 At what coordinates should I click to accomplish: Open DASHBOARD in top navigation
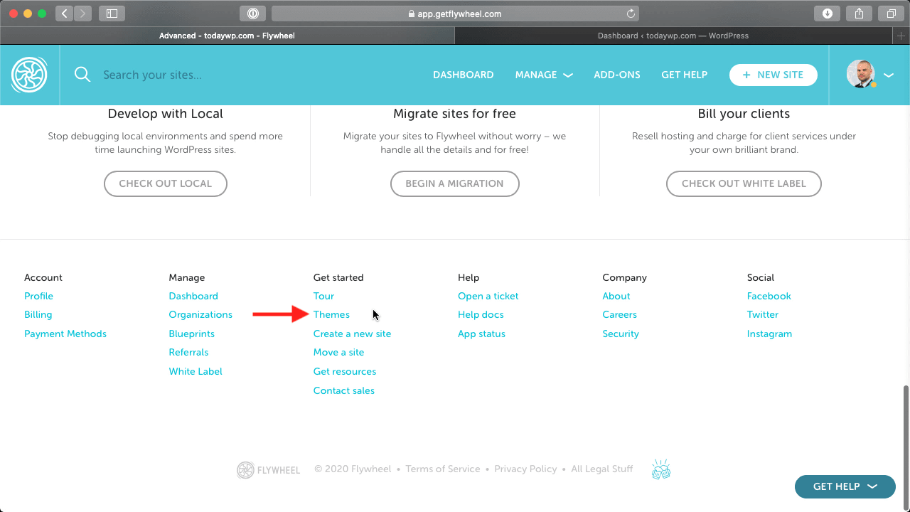463,75
